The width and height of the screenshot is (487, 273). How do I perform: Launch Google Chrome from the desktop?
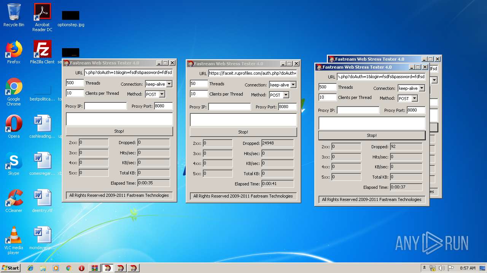tap(14, 92)
